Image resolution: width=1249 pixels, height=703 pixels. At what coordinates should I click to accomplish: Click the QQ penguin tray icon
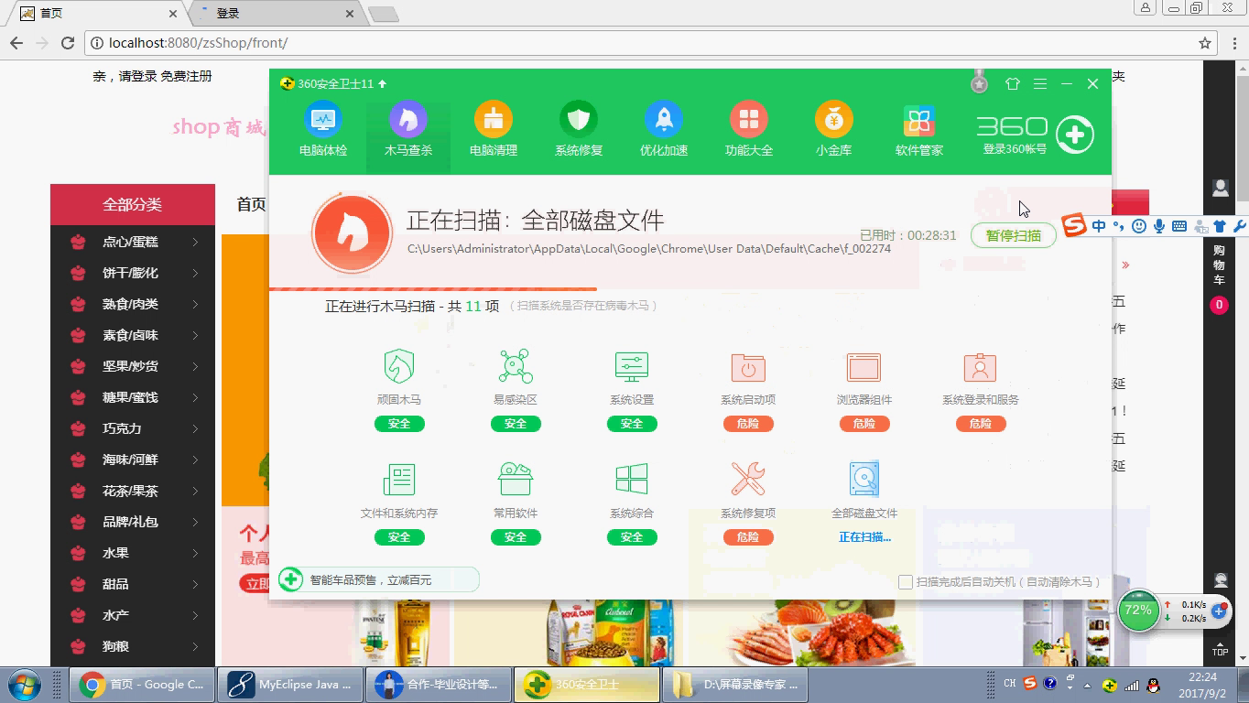(1153, 684)
